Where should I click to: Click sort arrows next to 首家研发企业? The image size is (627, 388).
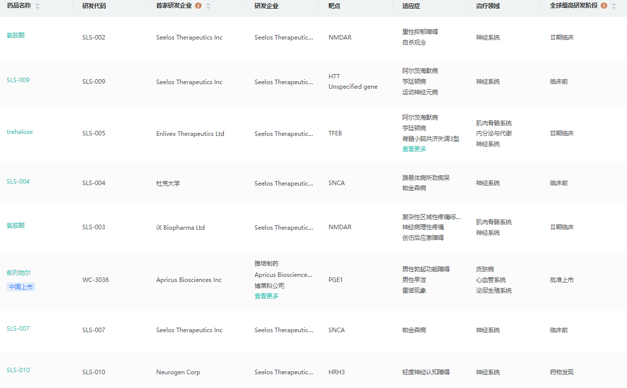point(208,6)
